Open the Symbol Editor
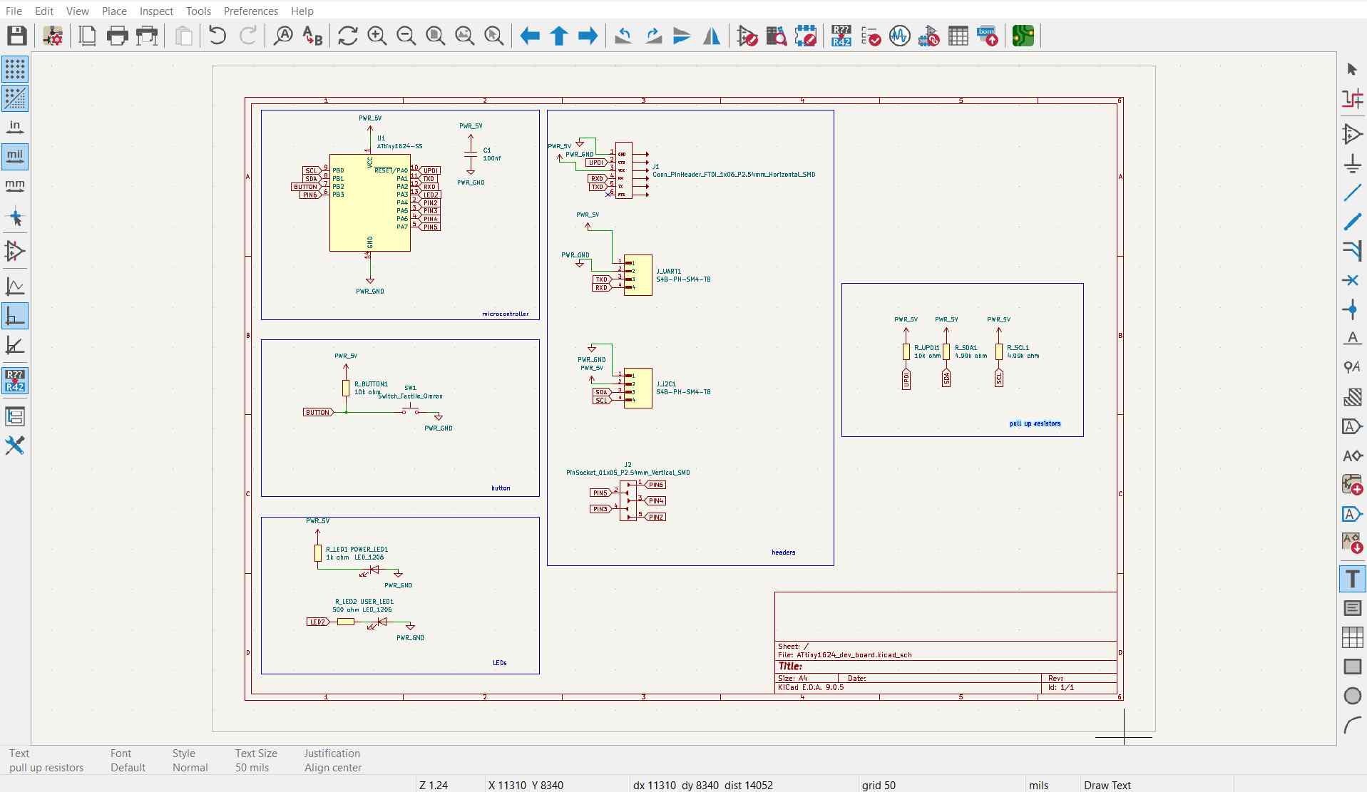 pos(747,36)
